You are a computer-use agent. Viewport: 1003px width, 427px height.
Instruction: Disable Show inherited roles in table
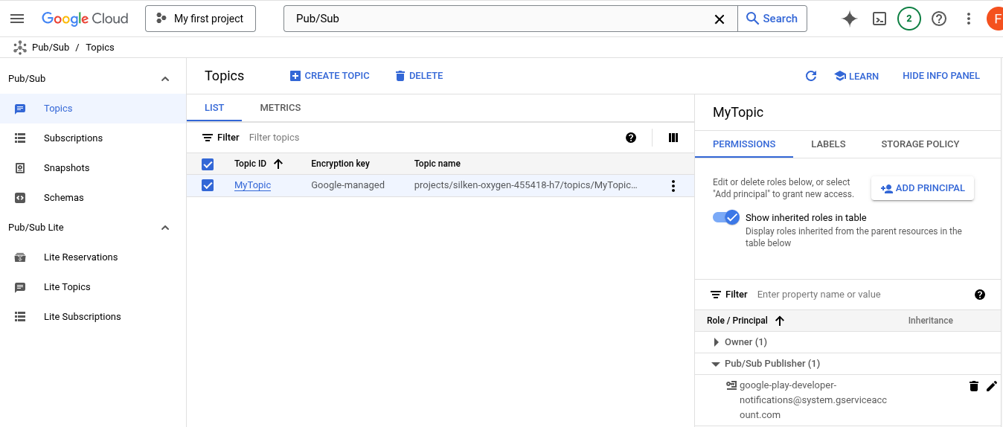point(725,217)
